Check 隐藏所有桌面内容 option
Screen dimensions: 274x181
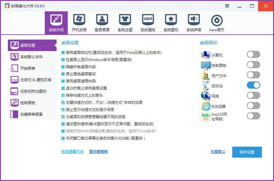[x=63, y=67]
